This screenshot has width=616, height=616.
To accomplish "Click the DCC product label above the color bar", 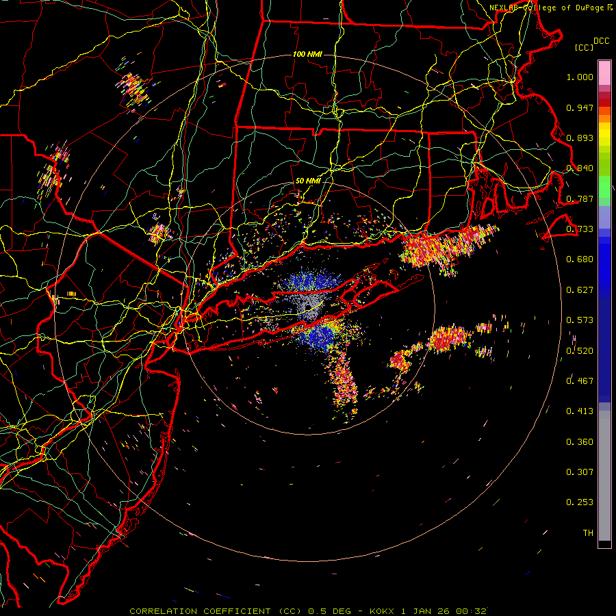I will [601, 41].
